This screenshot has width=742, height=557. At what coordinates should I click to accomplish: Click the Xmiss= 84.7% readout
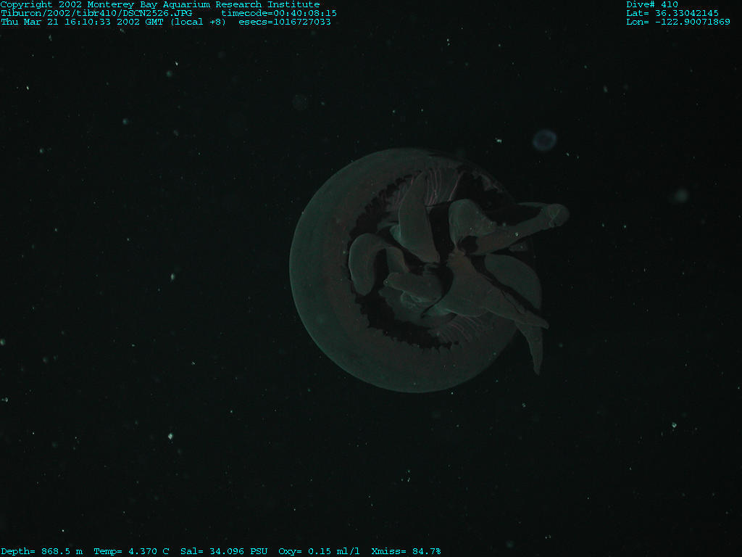pyautogui.click(x=406, y=552)
